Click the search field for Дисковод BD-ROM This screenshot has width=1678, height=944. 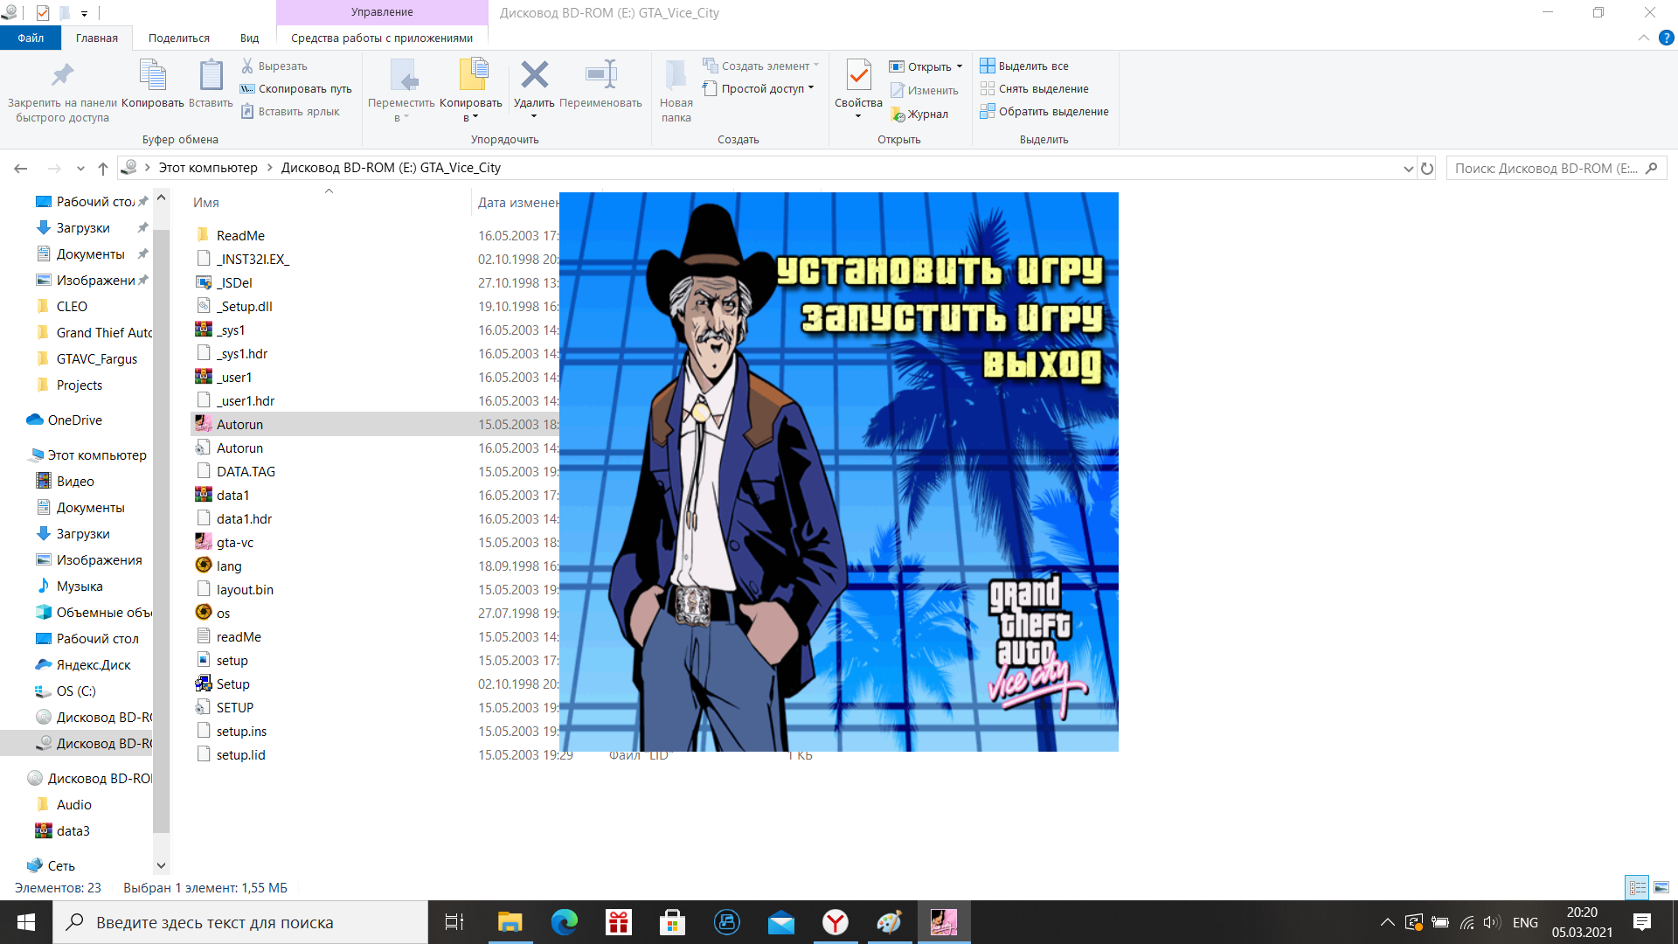[x=1545, y=168]
